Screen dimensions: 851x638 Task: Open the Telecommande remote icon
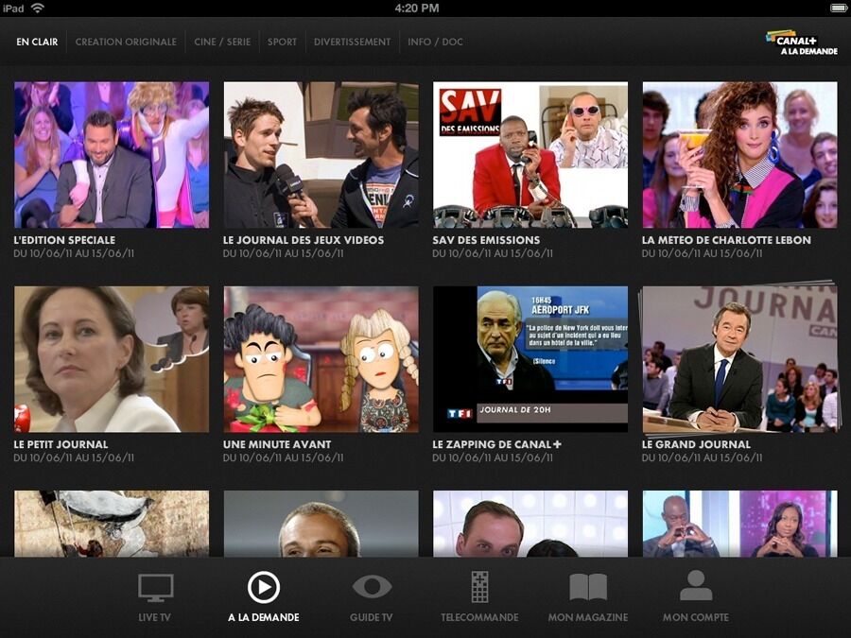479,588
